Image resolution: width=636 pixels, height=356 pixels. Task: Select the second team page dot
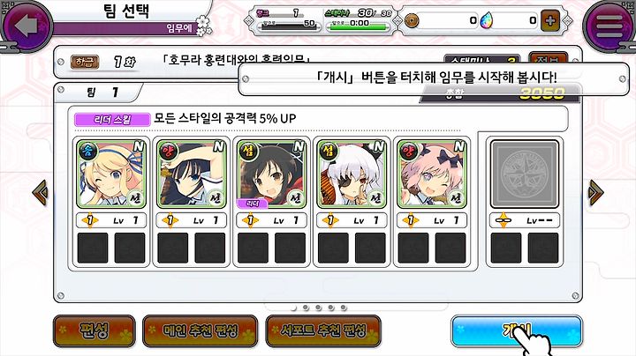(x=306, y=308)
